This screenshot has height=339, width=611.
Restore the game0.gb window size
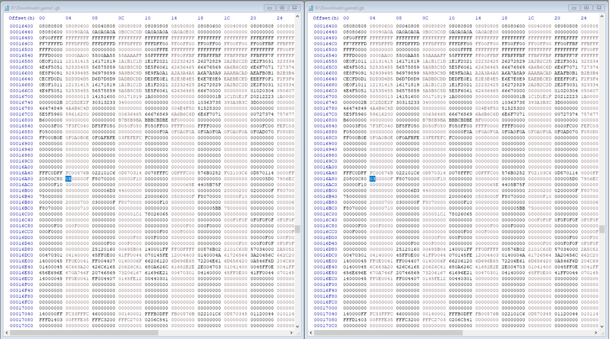586,8
